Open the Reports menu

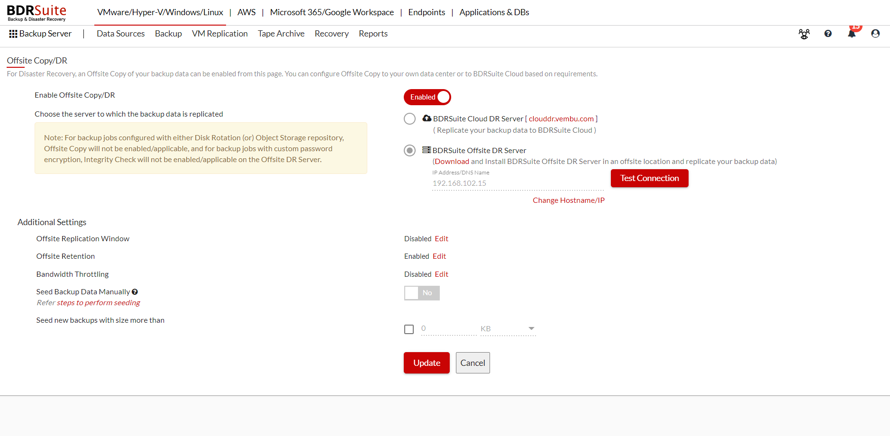tap(373, 34)
